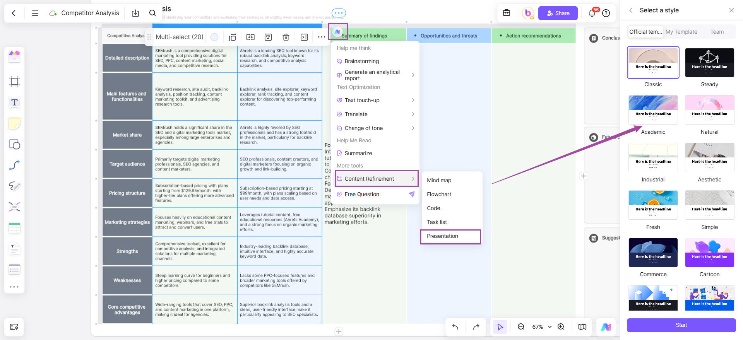Undo the last action

[455, 327]
